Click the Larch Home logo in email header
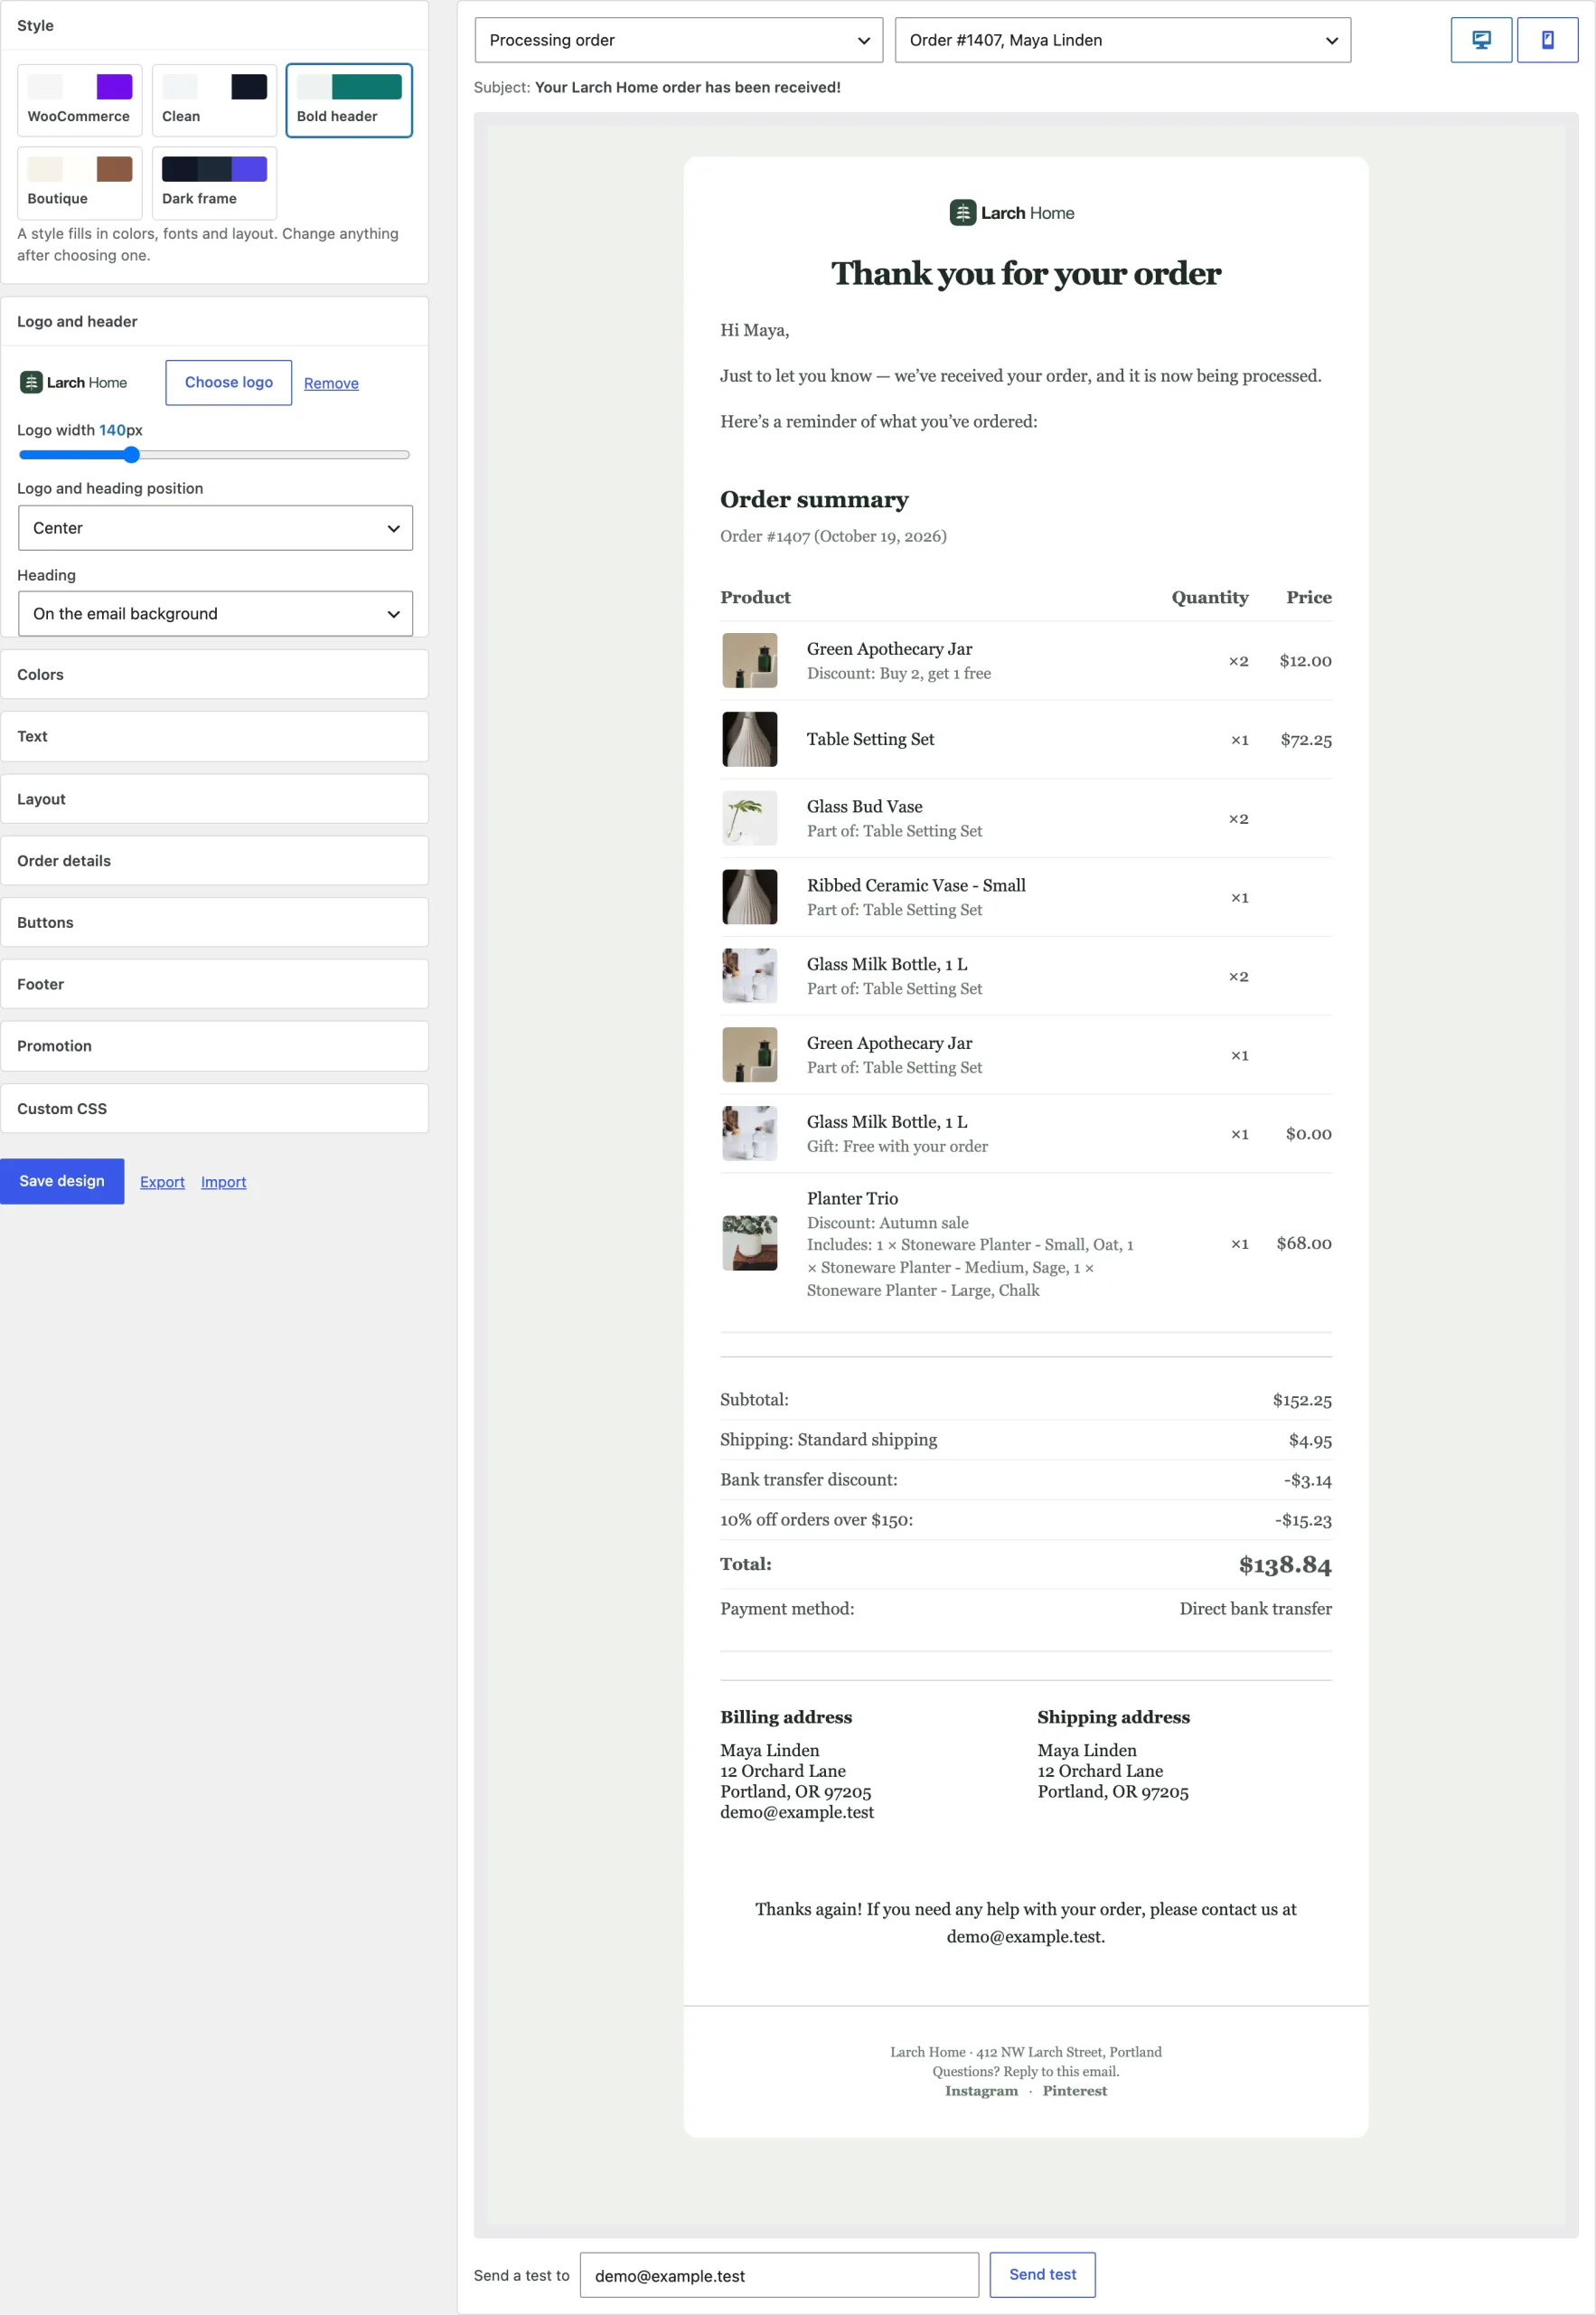Screen dimensions: 1596x2315 click(x=1012, y=213)
